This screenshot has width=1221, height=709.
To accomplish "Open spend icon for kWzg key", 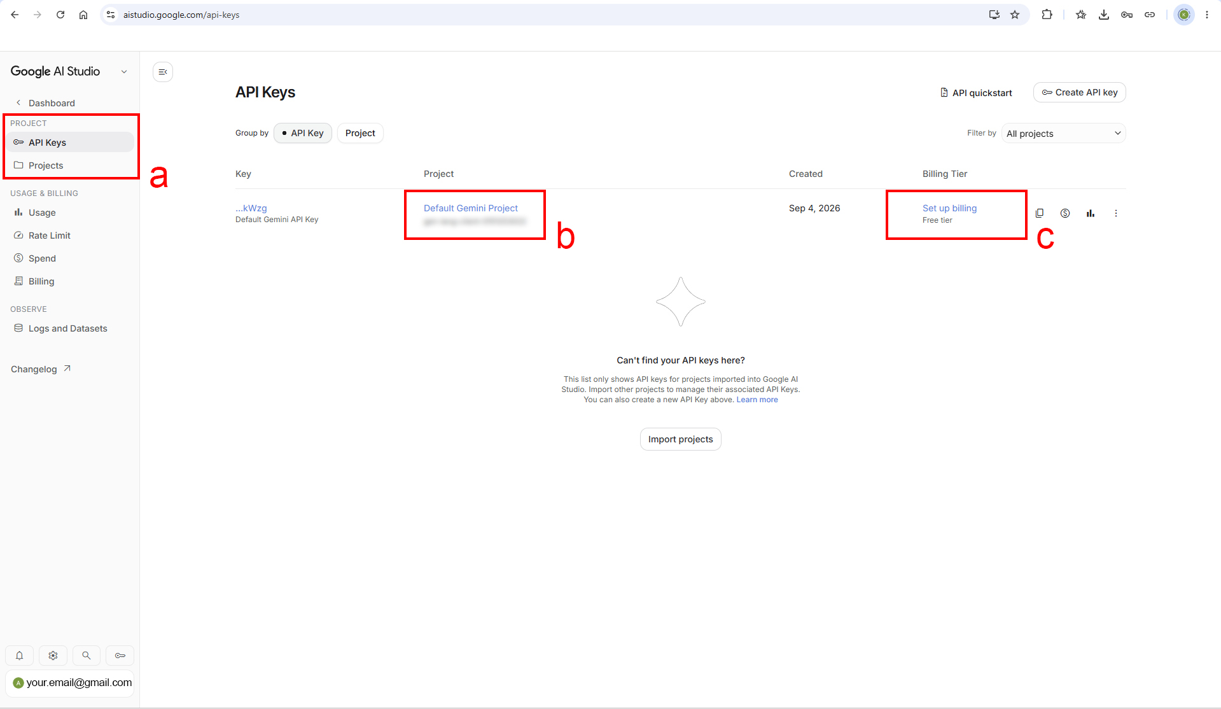I will [x=1065, y=213].
